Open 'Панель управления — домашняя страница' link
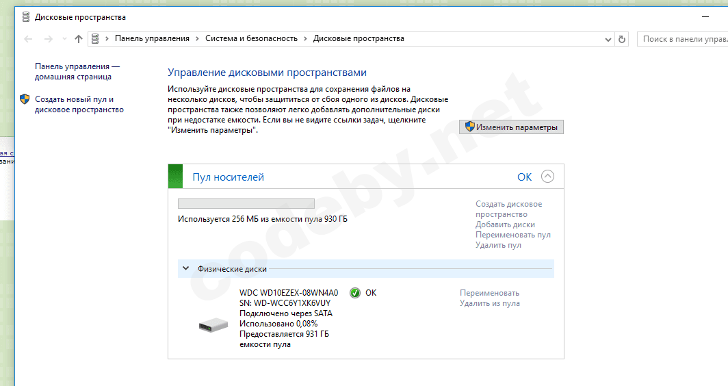This screenshot has width=728, height=386. pos(77,72)
